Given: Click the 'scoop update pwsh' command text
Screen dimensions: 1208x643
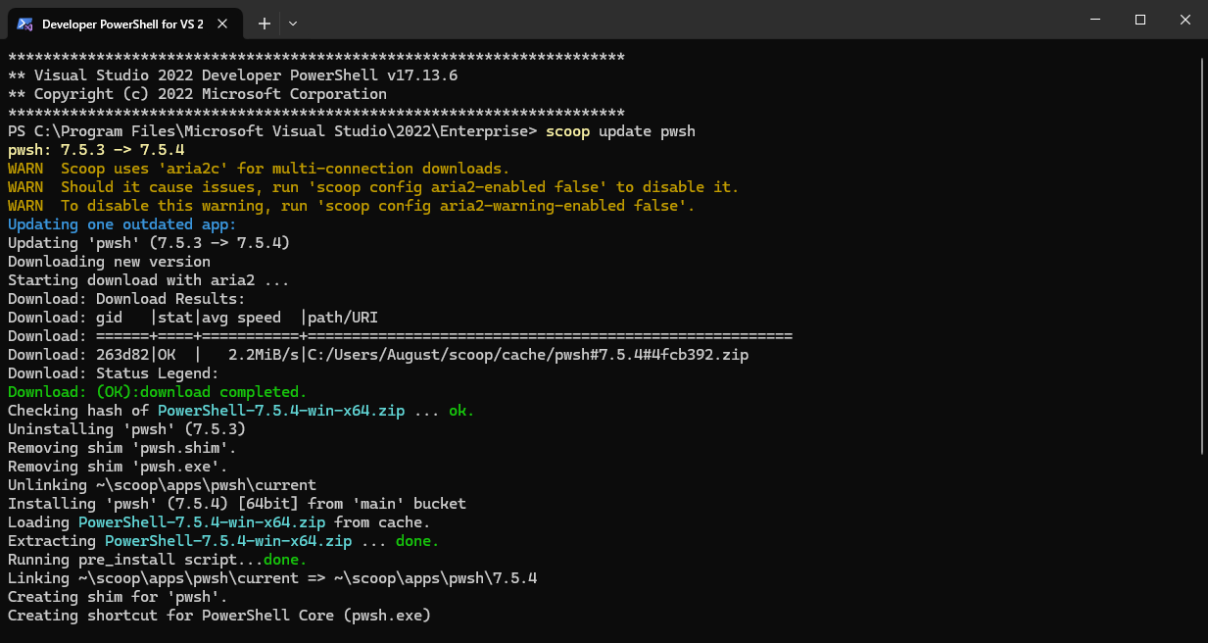Looking at the screenshot, I should pos(620,131).
